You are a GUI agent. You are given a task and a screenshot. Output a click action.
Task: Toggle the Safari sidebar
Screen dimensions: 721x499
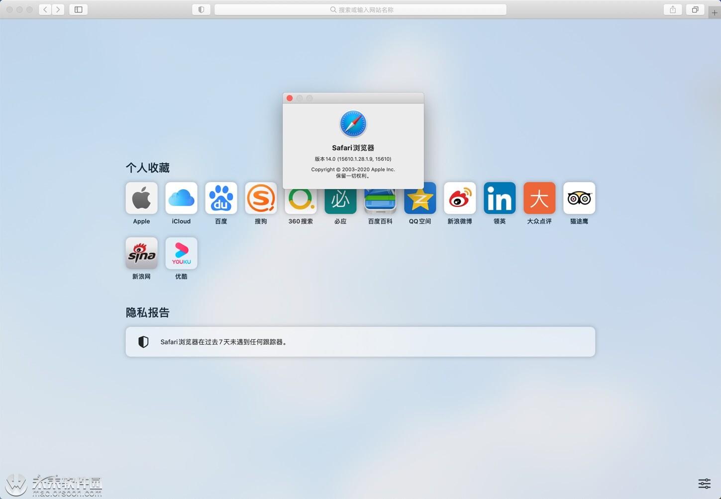[78, 9]
